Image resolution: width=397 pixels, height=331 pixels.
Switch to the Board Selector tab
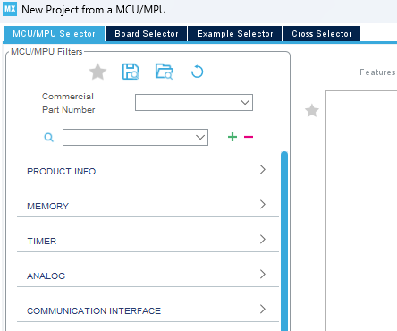click(147, 34)
